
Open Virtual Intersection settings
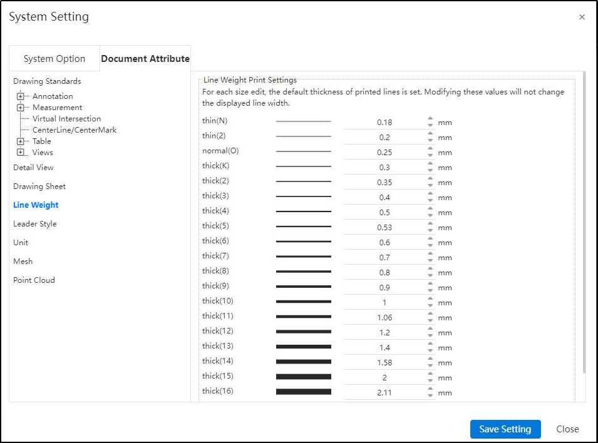coord(67,119)
